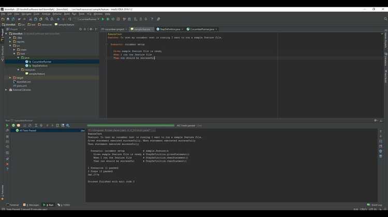The width and height of the screenshot is (388, 217).
Task: Collapse the src folder arrow
Action: pos(10,46)
